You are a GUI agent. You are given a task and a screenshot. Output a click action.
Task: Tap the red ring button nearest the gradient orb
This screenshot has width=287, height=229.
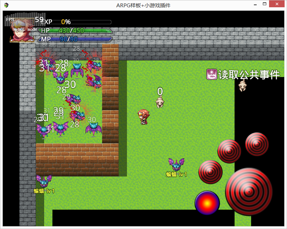click(x=210, y=172)
